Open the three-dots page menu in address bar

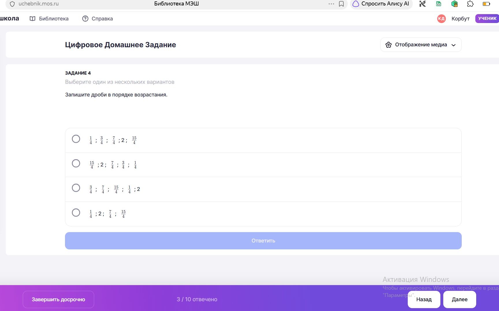331,4
